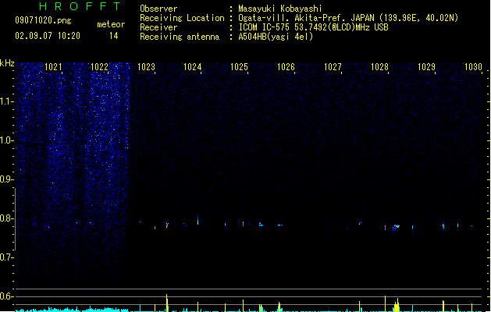Screen dimensions: 491x312
Task: Click the 1021 time marker
Action: (x=53, y=67)
